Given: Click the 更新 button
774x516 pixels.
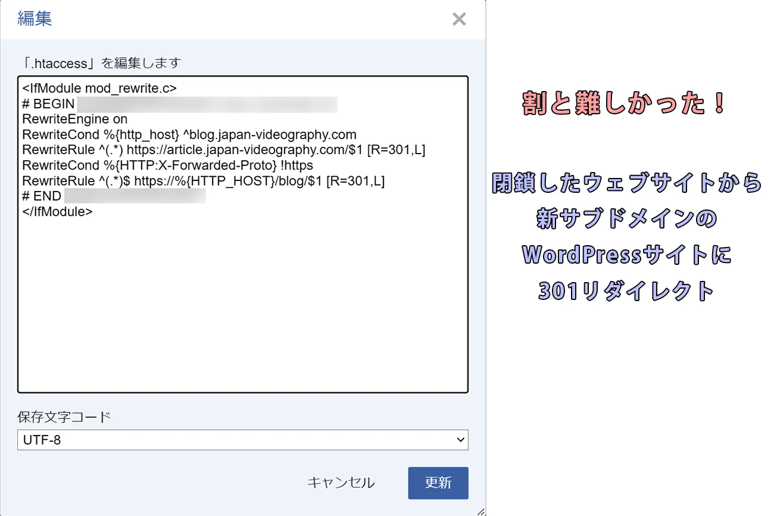Looking at the screenshot, I should point(438,483).
